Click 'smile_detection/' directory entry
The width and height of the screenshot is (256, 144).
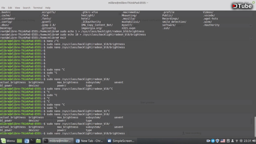point(174,22)
